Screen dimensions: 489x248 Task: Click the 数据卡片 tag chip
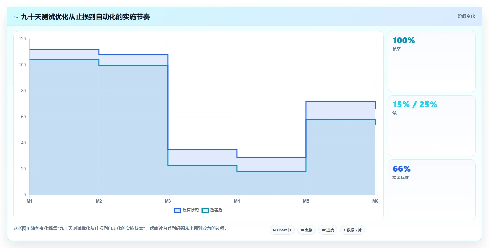click(x=353, y=230)
